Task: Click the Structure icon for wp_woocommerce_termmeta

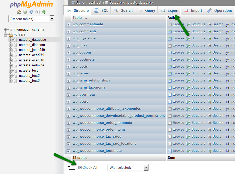Action: coord(188,151)
